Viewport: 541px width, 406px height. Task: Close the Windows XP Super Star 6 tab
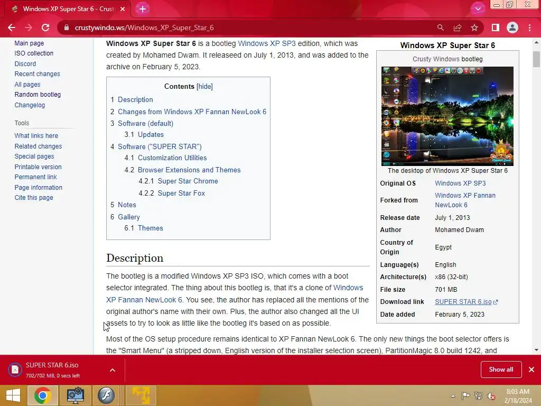[123, 9]
